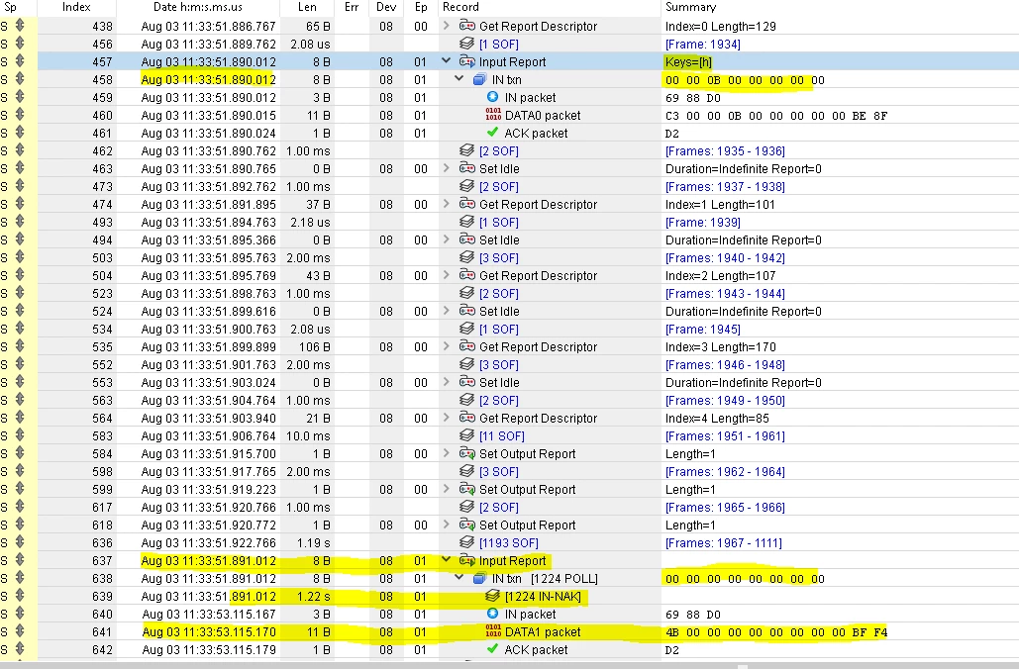This screenshot has height=669, width=1019.
Task: Open '[Frame: 1934]' summary link
Action: pos(702,45)
